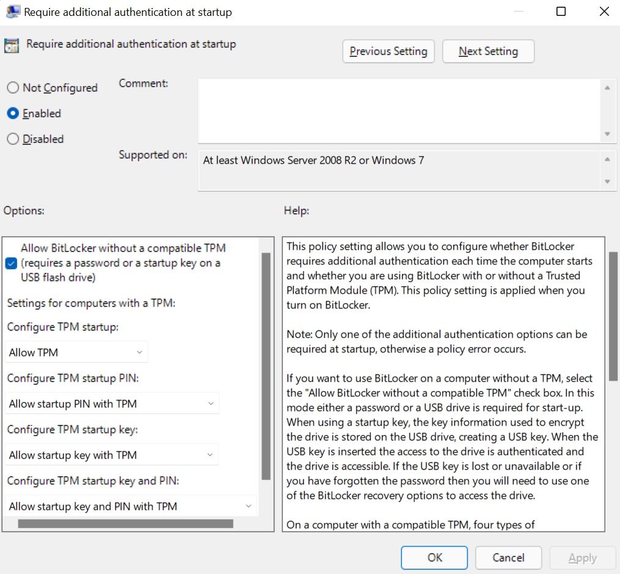Click the 'Configure TPM startup key and PIN:' label
The width and height of the screenshot is (620, 574).
pyautogui.click(x=93, y=481)
